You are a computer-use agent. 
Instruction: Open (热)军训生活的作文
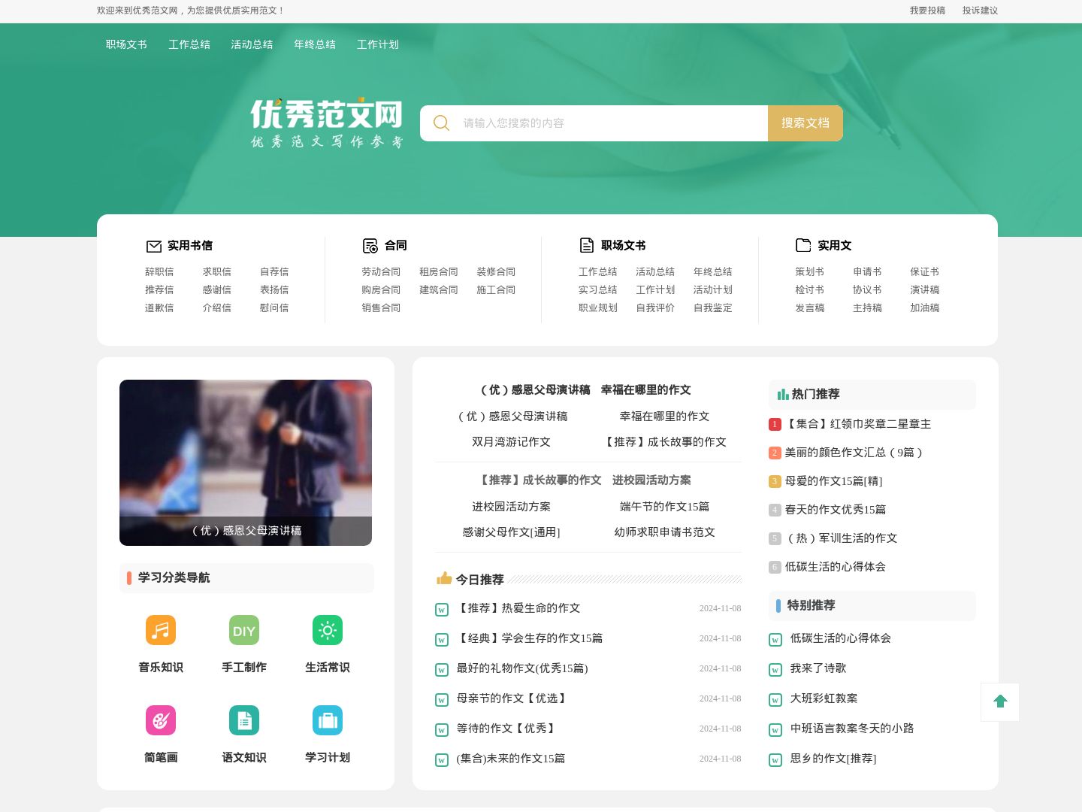tap(841, 538)
